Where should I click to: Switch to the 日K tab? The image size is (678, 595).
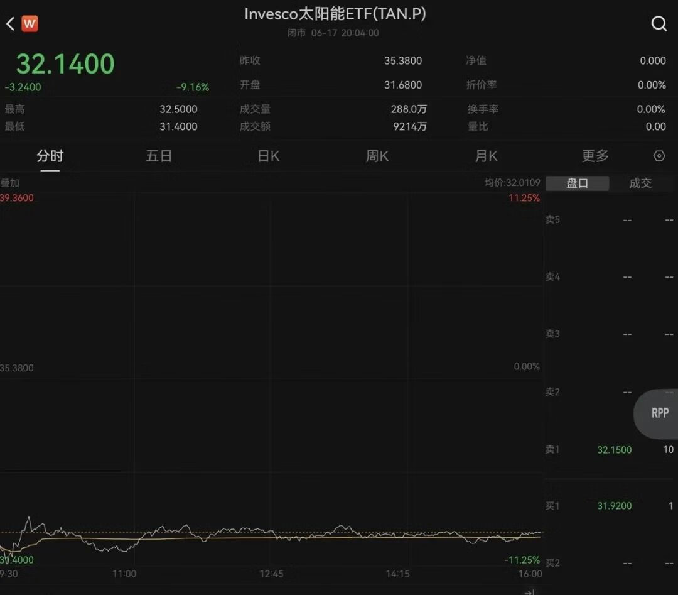point(269,156)
